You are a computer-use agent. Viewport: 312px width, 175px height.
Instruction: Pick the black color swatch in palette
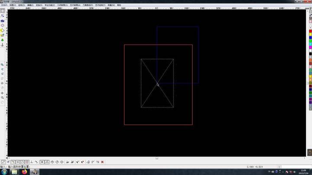click(310, 54)
